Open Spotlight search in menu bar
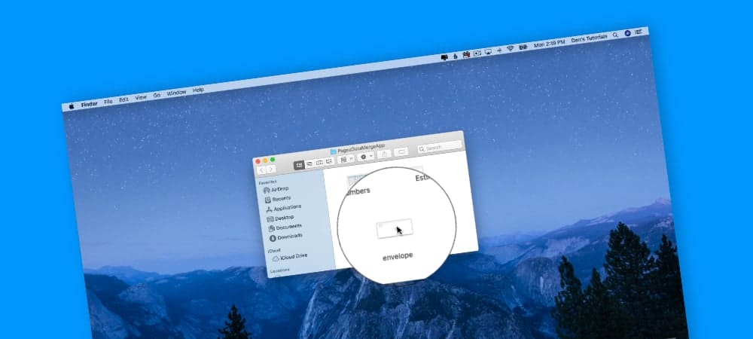The width and height of the screenshot is (753, 339). pyautogui.click(x=615, y=35)
